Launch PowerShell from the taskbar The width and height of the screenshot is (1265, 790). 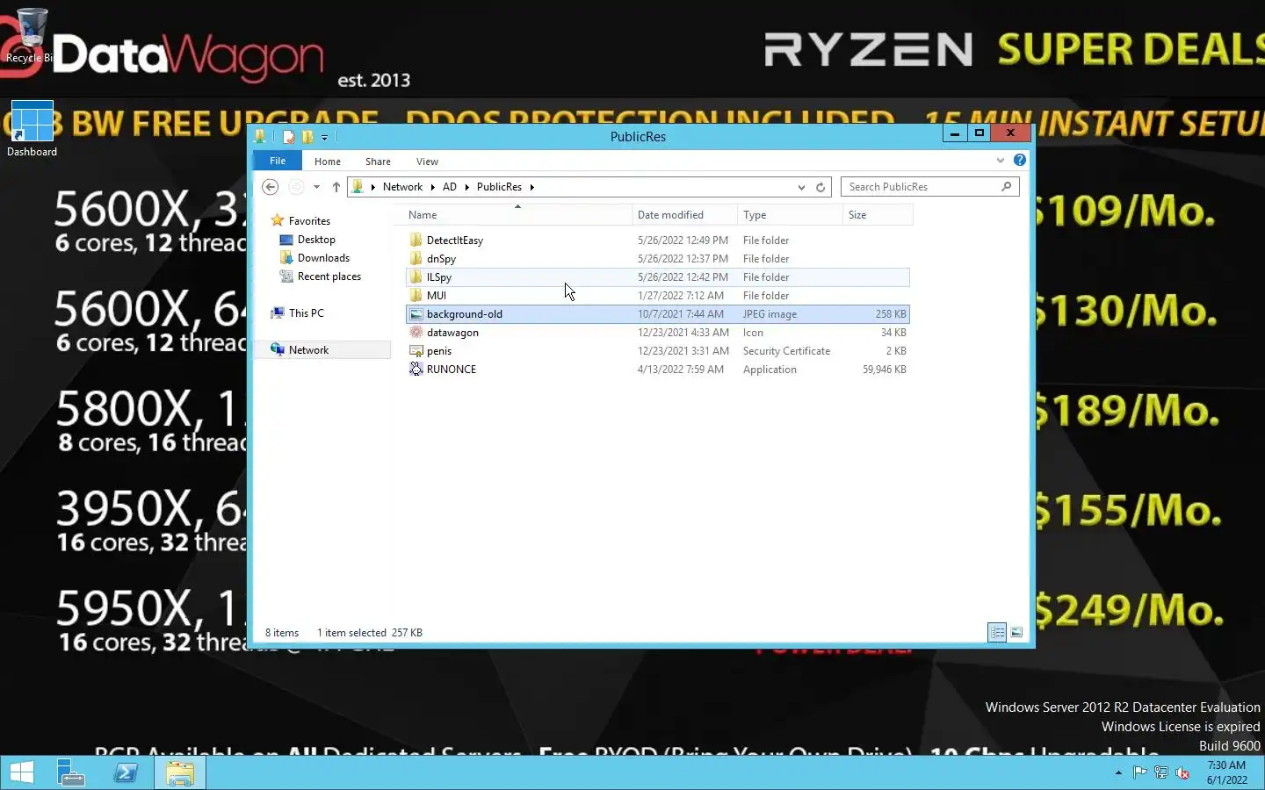point(126,772)
